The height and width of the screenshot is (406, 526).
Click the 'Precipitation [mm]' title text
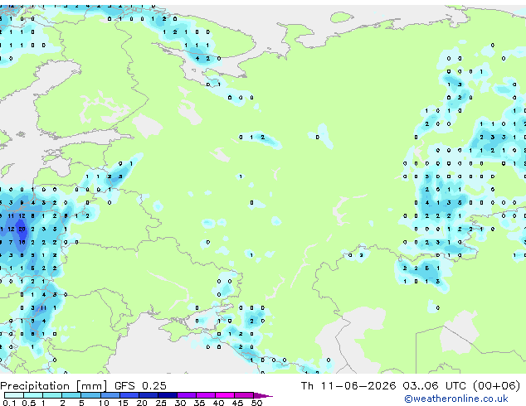click(x=54, y=386)
